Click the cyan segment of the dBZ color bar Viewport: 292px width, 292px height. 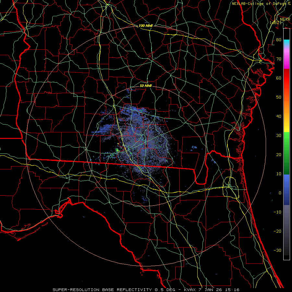[x=286, y=43]
